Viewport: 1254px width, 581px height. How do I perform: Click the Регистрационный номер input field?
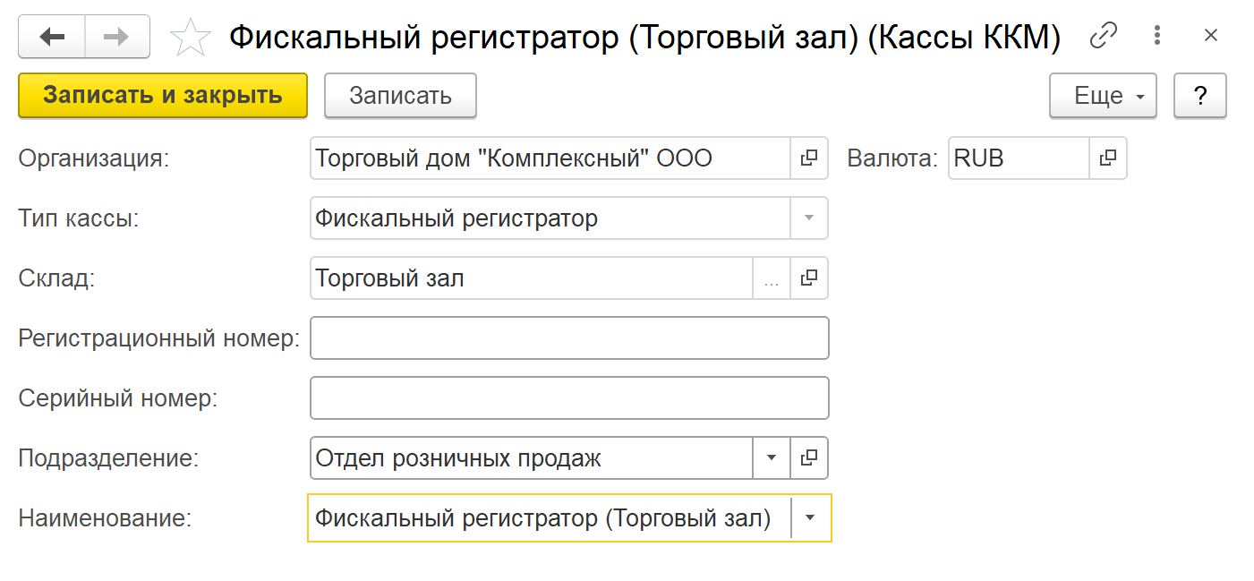[x=569, y=338]
